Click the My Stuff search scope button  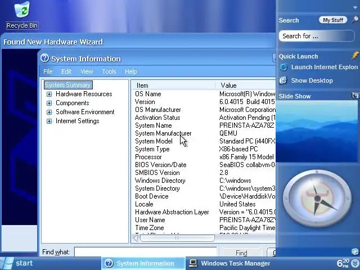333,20
